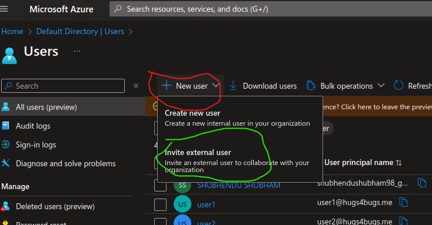Open the Users more options ellipsis
Viewport: 432px width, 225px height.
pyautogui.click(x=77, y=51)
